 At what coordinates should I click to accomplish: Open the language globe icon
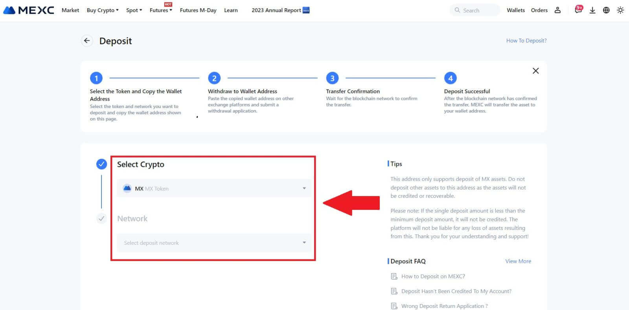coord(606,10)
